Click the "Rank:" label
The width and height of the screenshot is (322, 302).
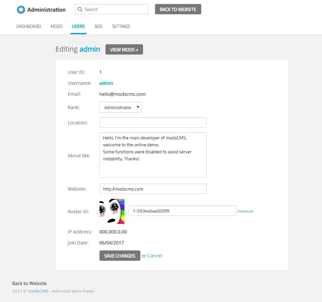[74, 107]
